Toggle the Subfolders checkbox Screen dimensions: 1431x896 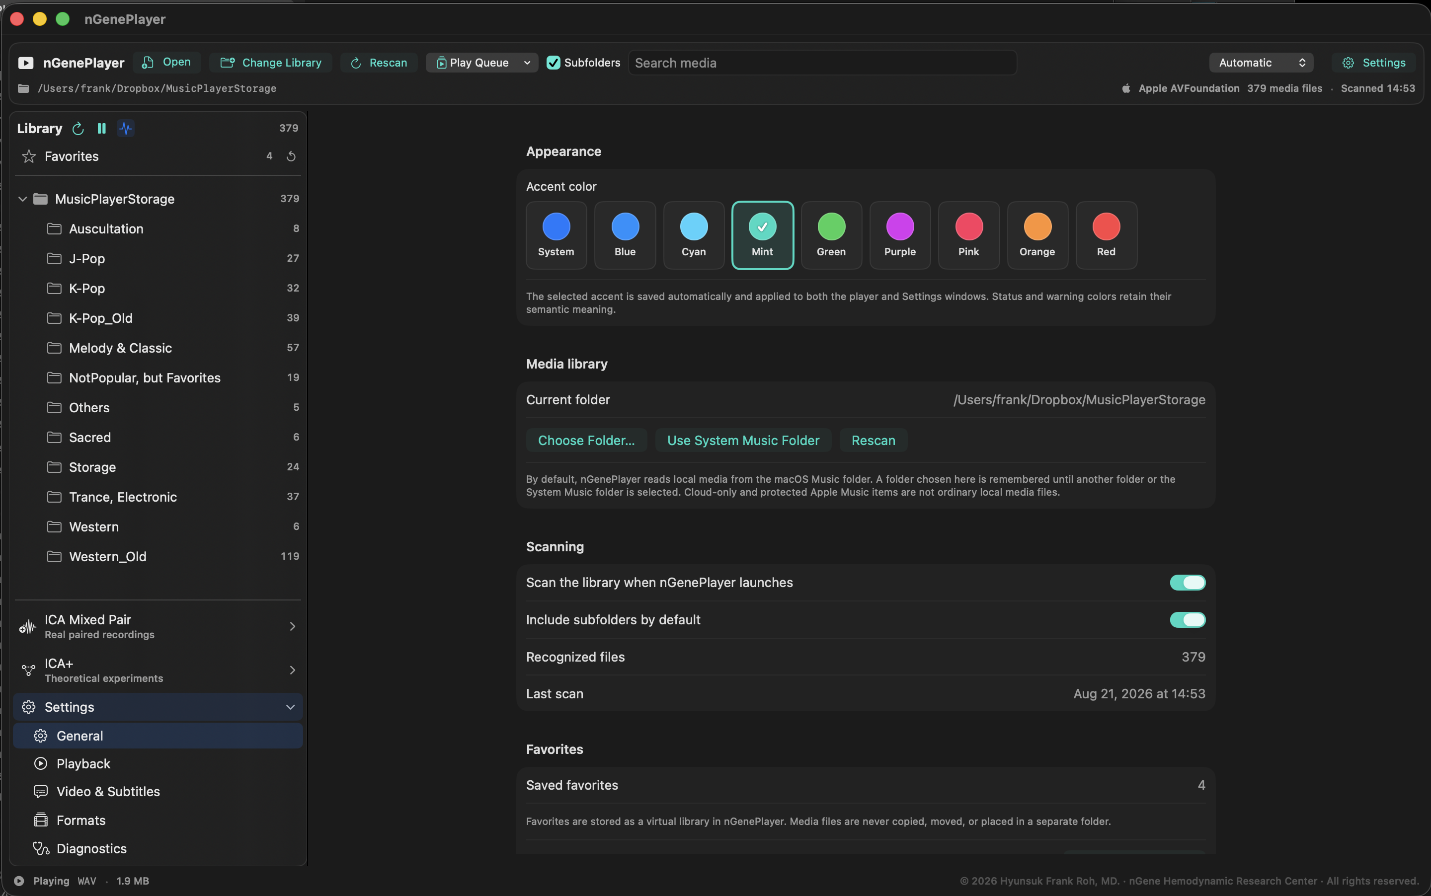click(x=553, y=63)
